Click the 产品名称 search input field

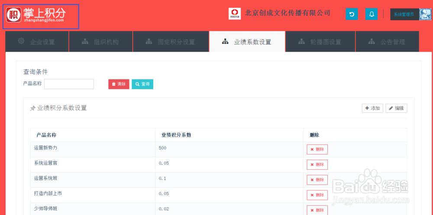click(x=69, y=84)
